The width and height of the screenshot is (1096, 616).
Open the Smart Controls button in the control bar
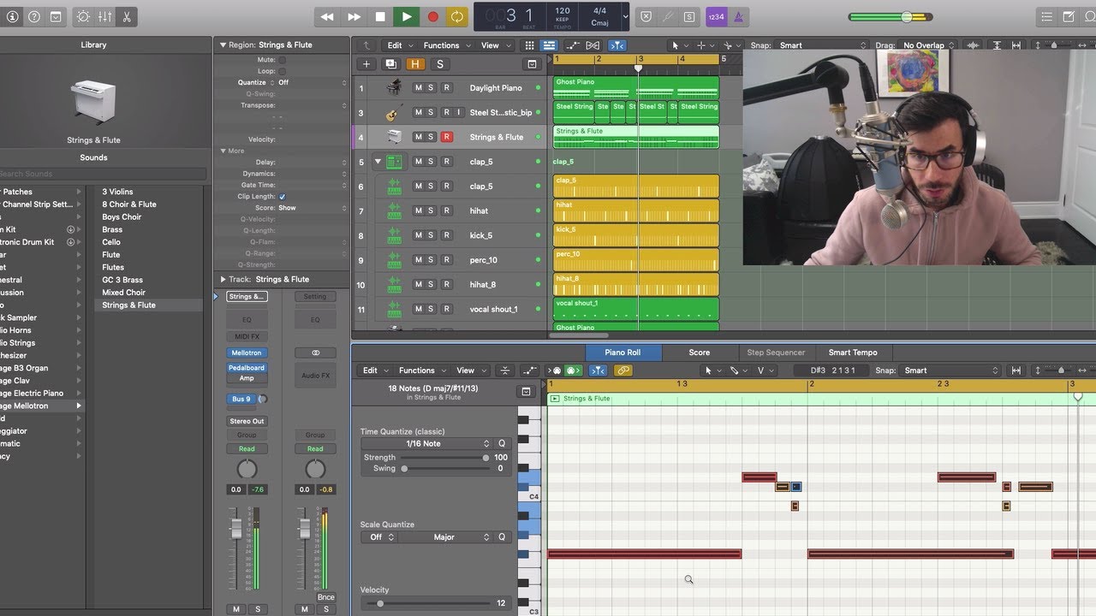(x=83, y=16)
